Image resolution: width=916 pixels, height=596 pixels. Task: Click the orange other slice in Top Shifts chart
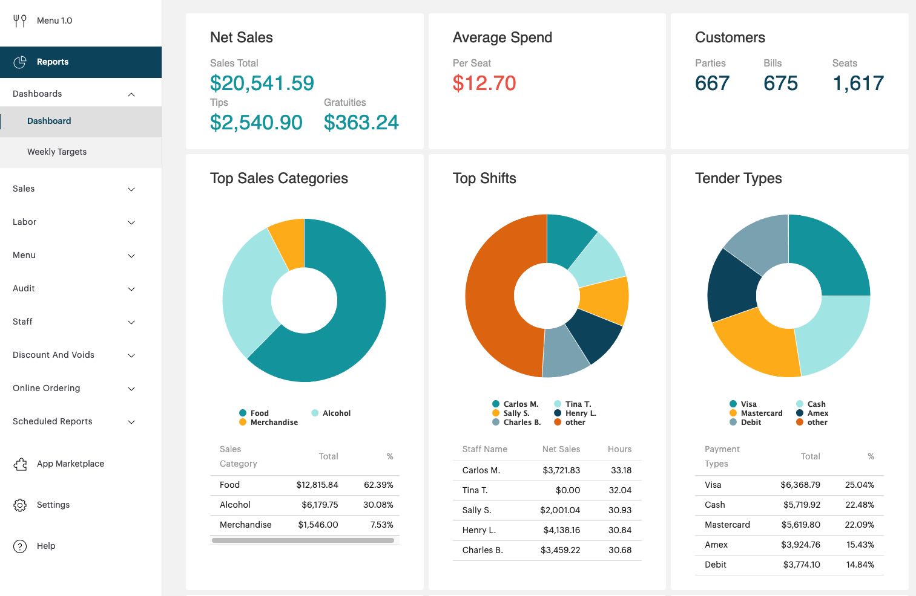click(x=490, y=296)
